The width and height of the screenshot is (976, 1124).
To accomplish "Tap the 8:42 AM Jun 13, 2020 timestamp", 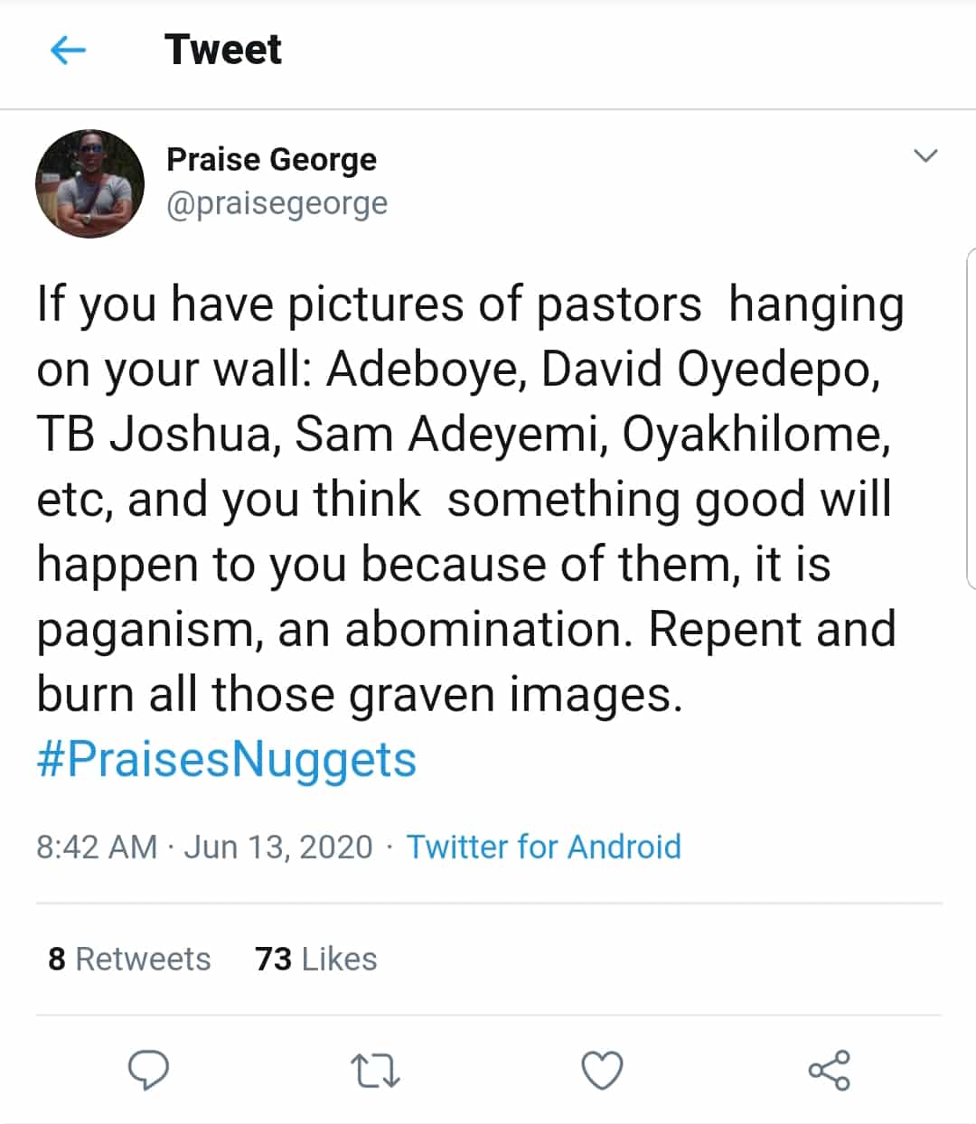I will coord(204,847).
